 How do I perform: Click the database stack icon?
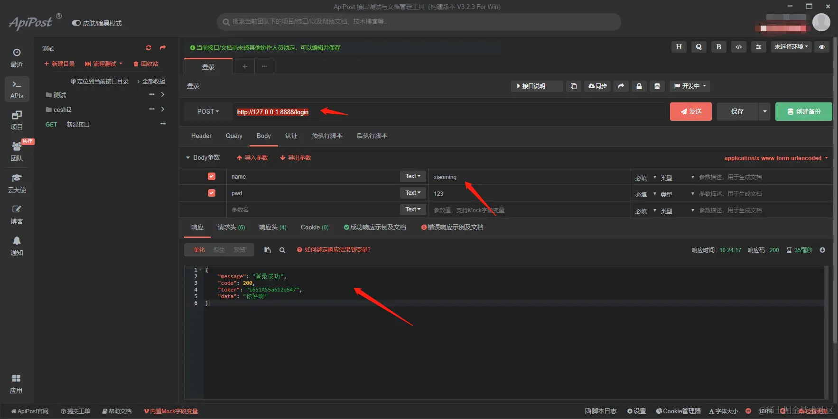click(x=657, y=86)
